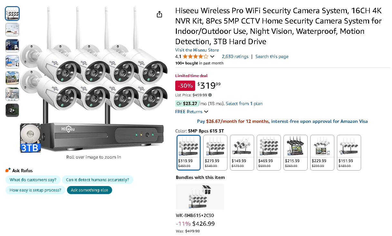The height and width of the screenshot is (236, 392).
Task: Click the List Price info icon
Action: click(x=210, y=95)
